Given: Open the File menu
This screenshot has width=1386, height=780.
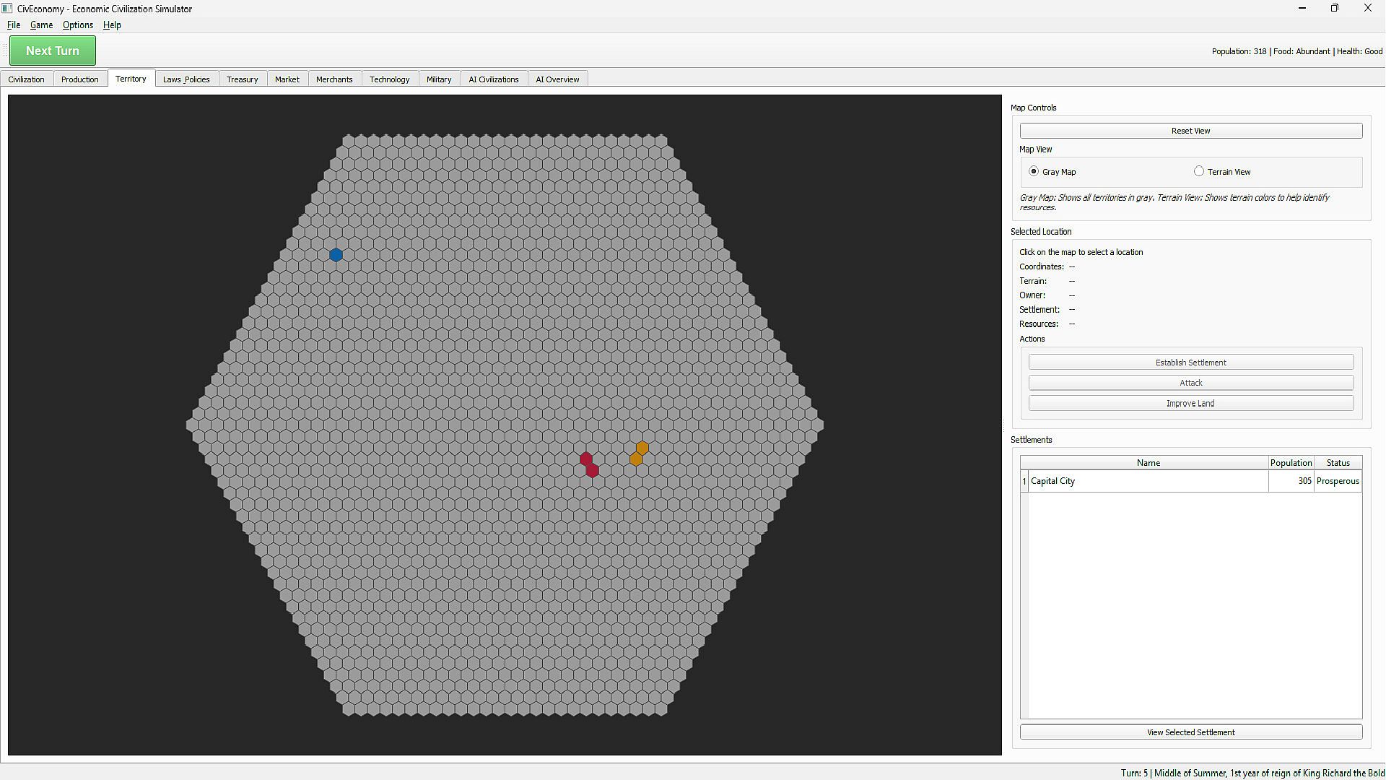Looking at the screenshot, I should point(14,25).
